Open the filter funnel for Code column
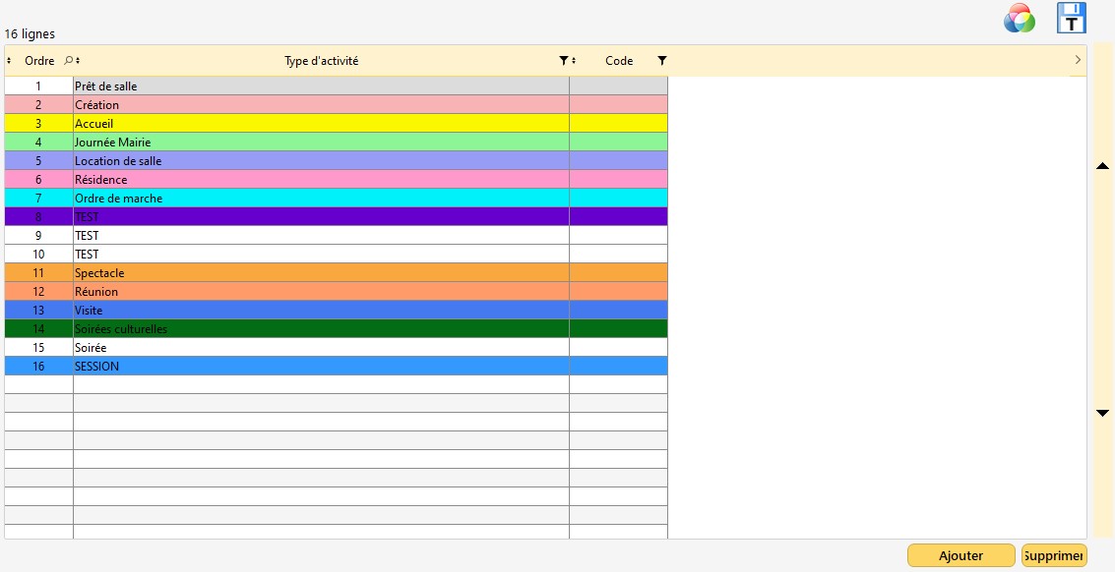The height and width of the screenshot is (572, 1115). click(x=661, y=61)
